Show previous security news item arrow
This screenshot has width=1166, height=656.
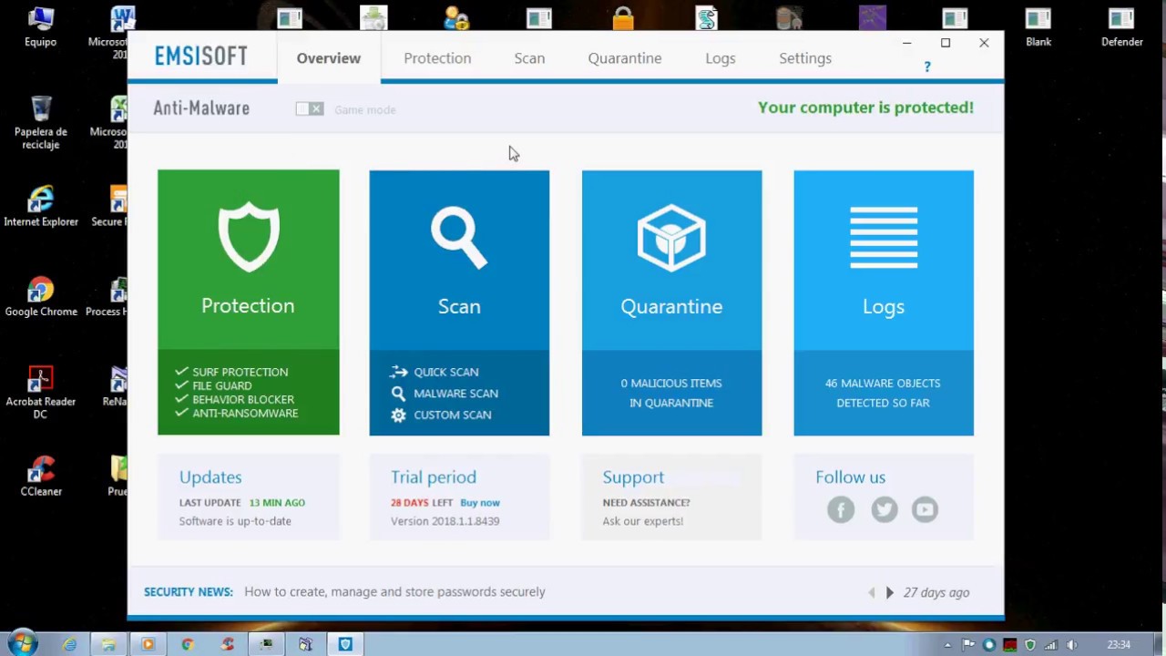[x=872, y=592]
